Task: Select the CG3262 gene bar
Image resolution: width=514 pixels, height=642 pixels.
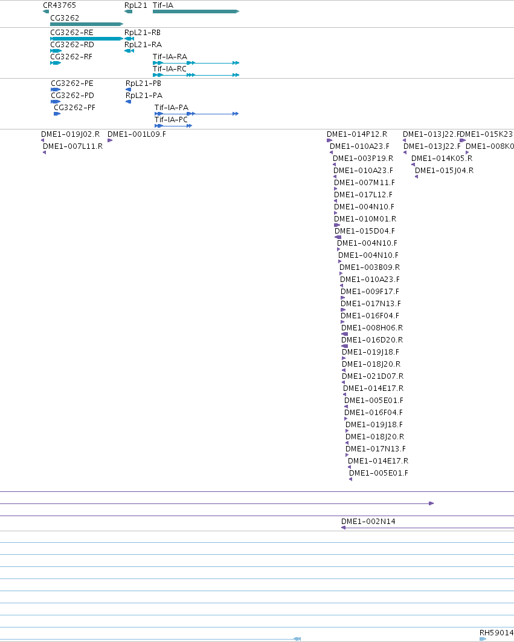Action: [86, 24]
